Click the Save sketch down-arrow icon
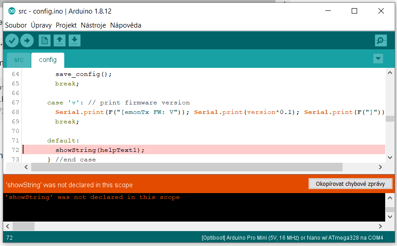The height and width of the screenshot is (246, 397). 74,41
